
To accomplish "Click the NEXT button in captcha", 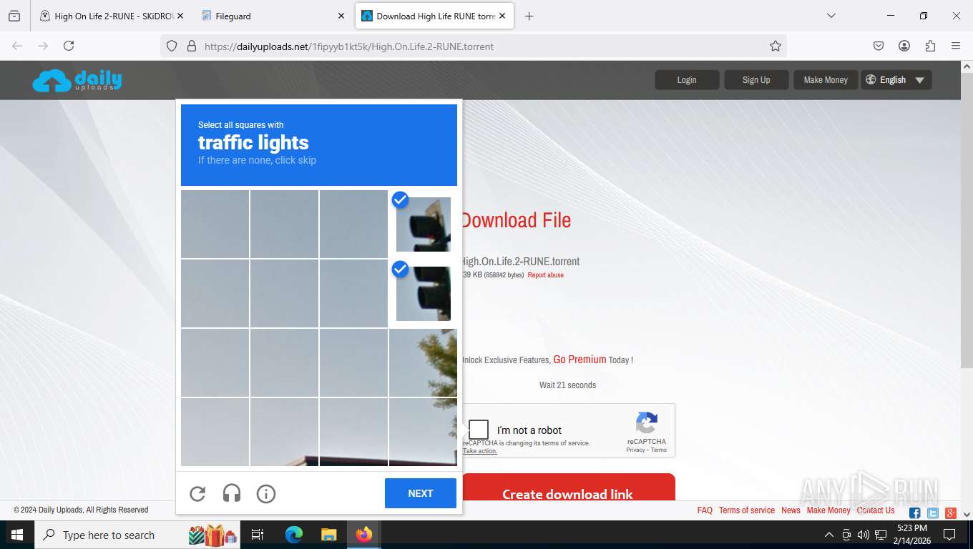I will tap(421, 493).
